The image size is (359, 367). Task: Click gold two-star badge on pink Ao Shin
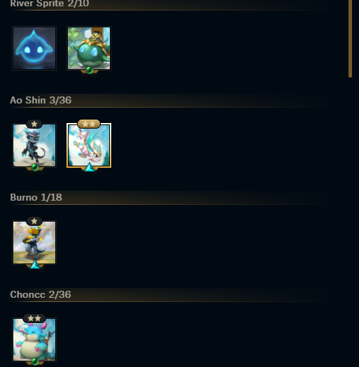89,124
